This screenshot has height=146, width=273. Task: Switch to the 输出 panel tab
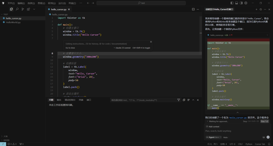pos(59,100)
